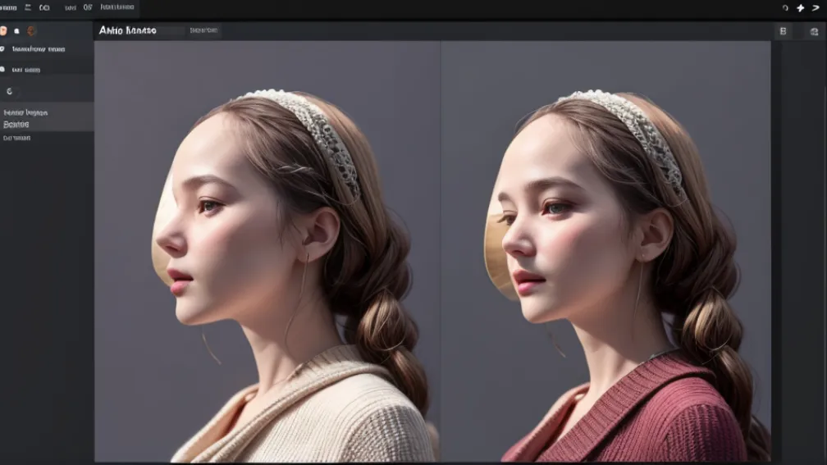This screenshot has height=465, width=827.
Task: Select the bold highlighted entry in the sidebar list
Action: click(x=16, y=125)
